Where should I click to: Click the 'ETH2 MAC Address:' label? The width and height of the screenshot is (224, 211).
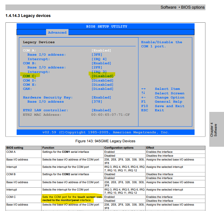tap(42, 115)
